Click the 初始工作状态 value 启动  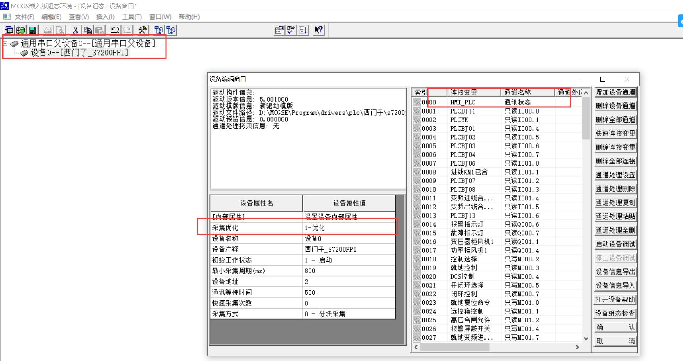(x=349, y=260)
